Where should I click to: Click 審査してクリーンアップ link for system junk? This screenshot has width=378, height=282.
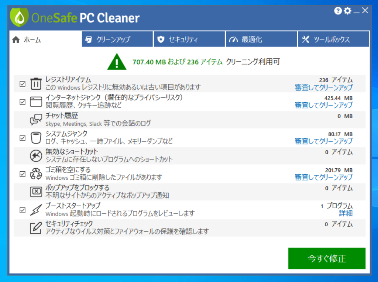323,141
